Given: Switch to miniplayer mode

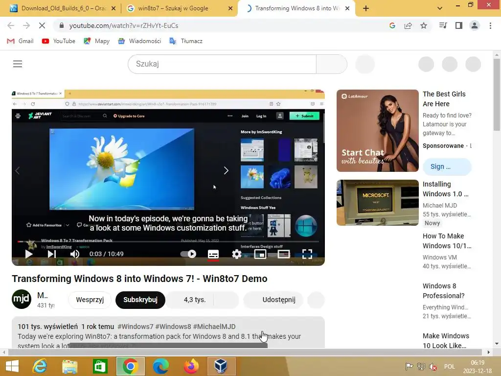Looking at the screenshot, I should [x=260, y=254].
